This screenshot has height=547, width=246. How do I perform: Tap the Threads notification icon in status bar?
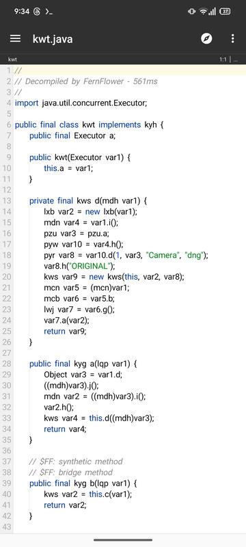pyautogui.click(x=37, y=11)
